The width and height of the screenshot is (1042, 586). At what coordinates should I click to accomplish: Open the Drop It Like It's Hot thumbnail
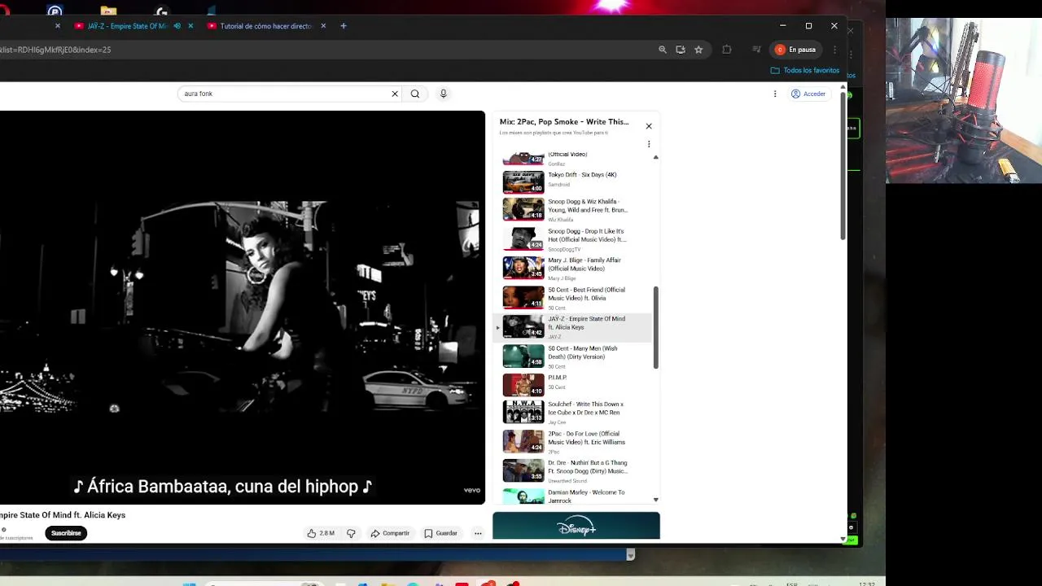pos(523,238)
